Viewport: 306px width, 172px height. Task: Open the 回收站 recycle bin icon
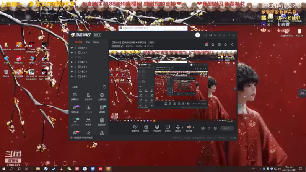point(6,73)
